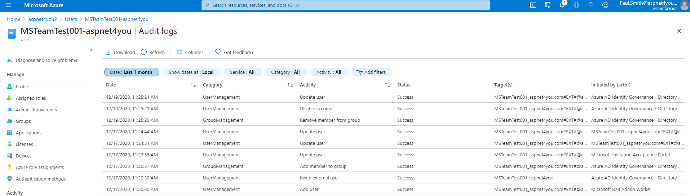Viewport: 690px width, 196px height.
Task: Sort the table by Category column arrows
Action: 290,85
